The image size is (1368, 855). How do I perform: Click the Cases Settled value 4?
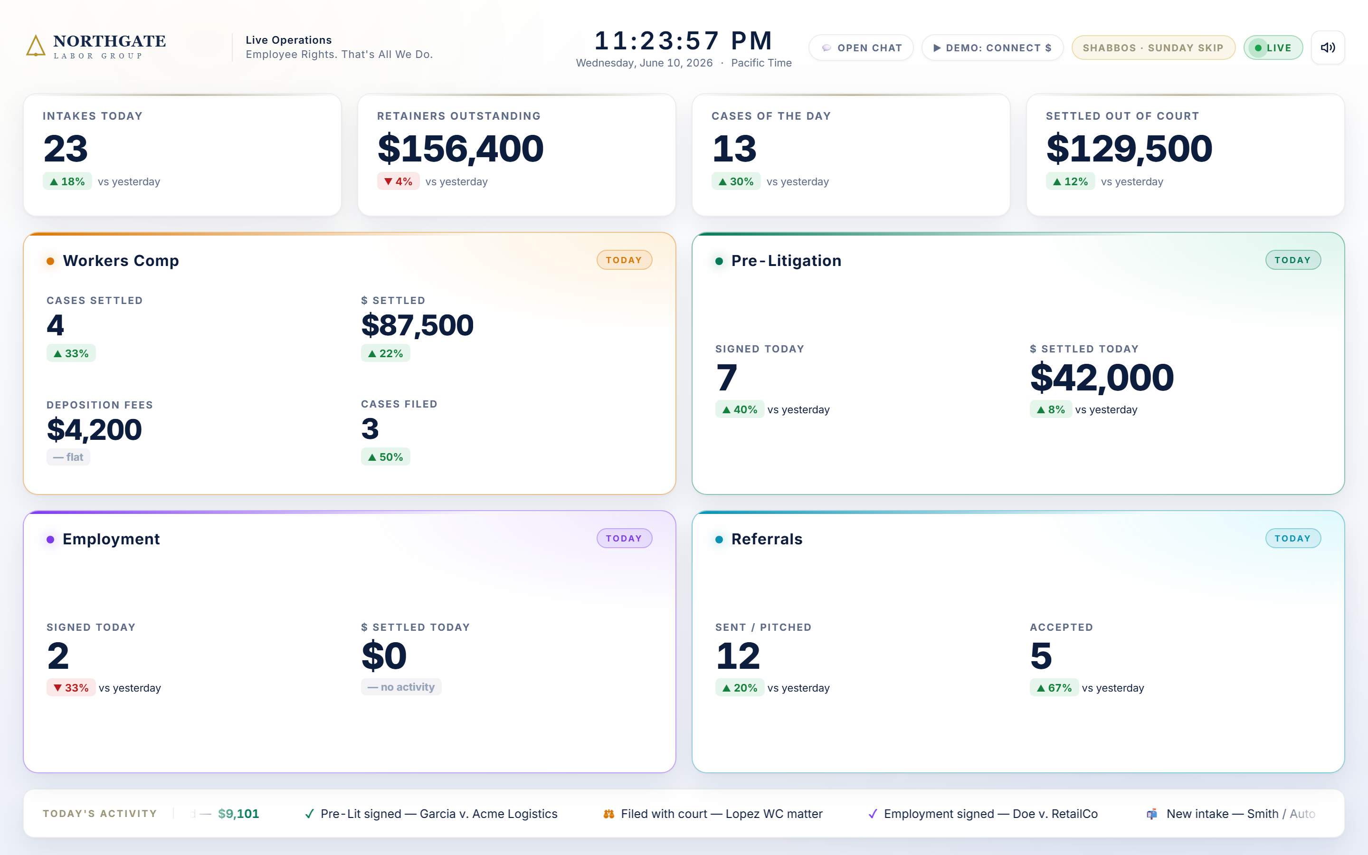(56, 325)
